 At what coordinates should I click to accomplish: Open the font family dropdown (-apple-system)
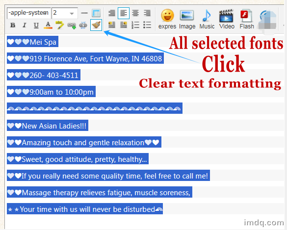pos(29,13)
